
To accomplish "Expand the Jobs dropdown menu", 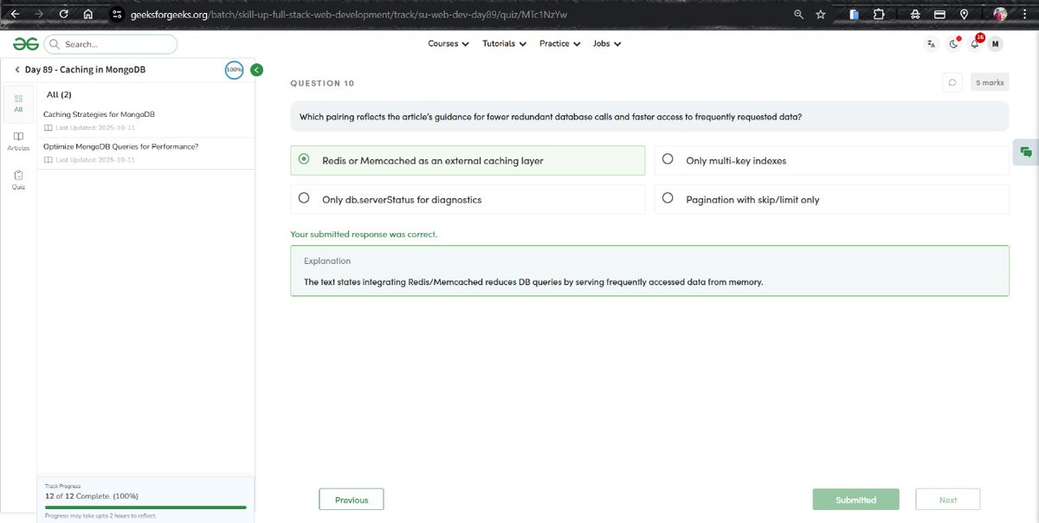I will (607, 43).
